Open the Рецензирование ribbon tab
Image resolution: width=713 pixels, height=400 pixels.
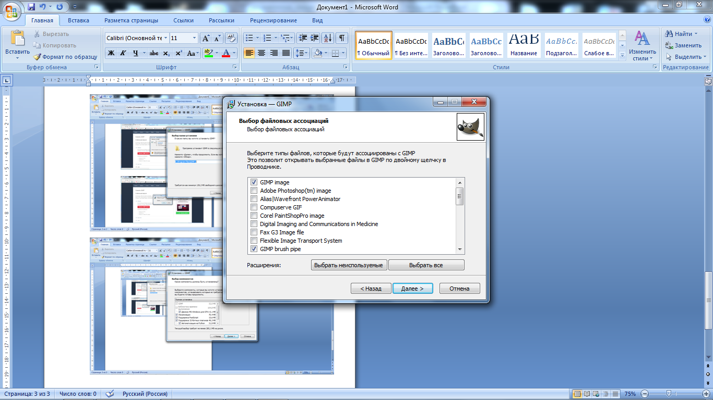pyautogui.click(x=274, y=20)
